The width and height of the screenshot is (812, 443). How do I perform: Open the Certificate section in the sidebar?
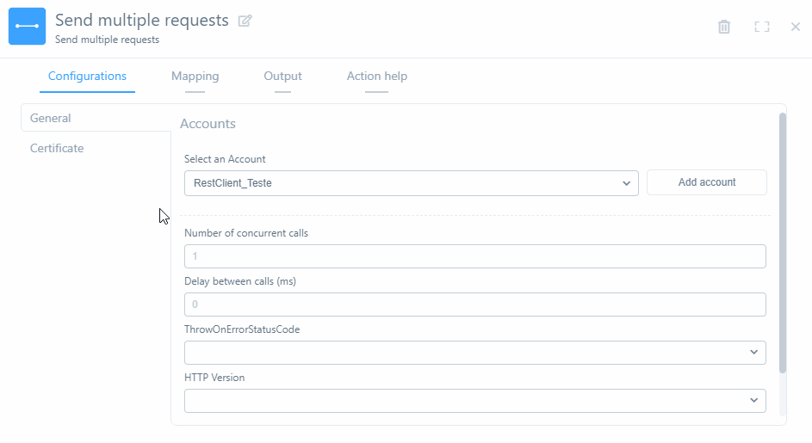click(x=57, y=148)
